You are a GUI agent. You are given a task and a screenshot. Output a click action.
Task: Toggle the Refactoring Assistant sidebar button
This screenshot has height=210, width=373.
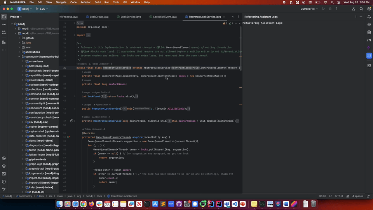369,56
